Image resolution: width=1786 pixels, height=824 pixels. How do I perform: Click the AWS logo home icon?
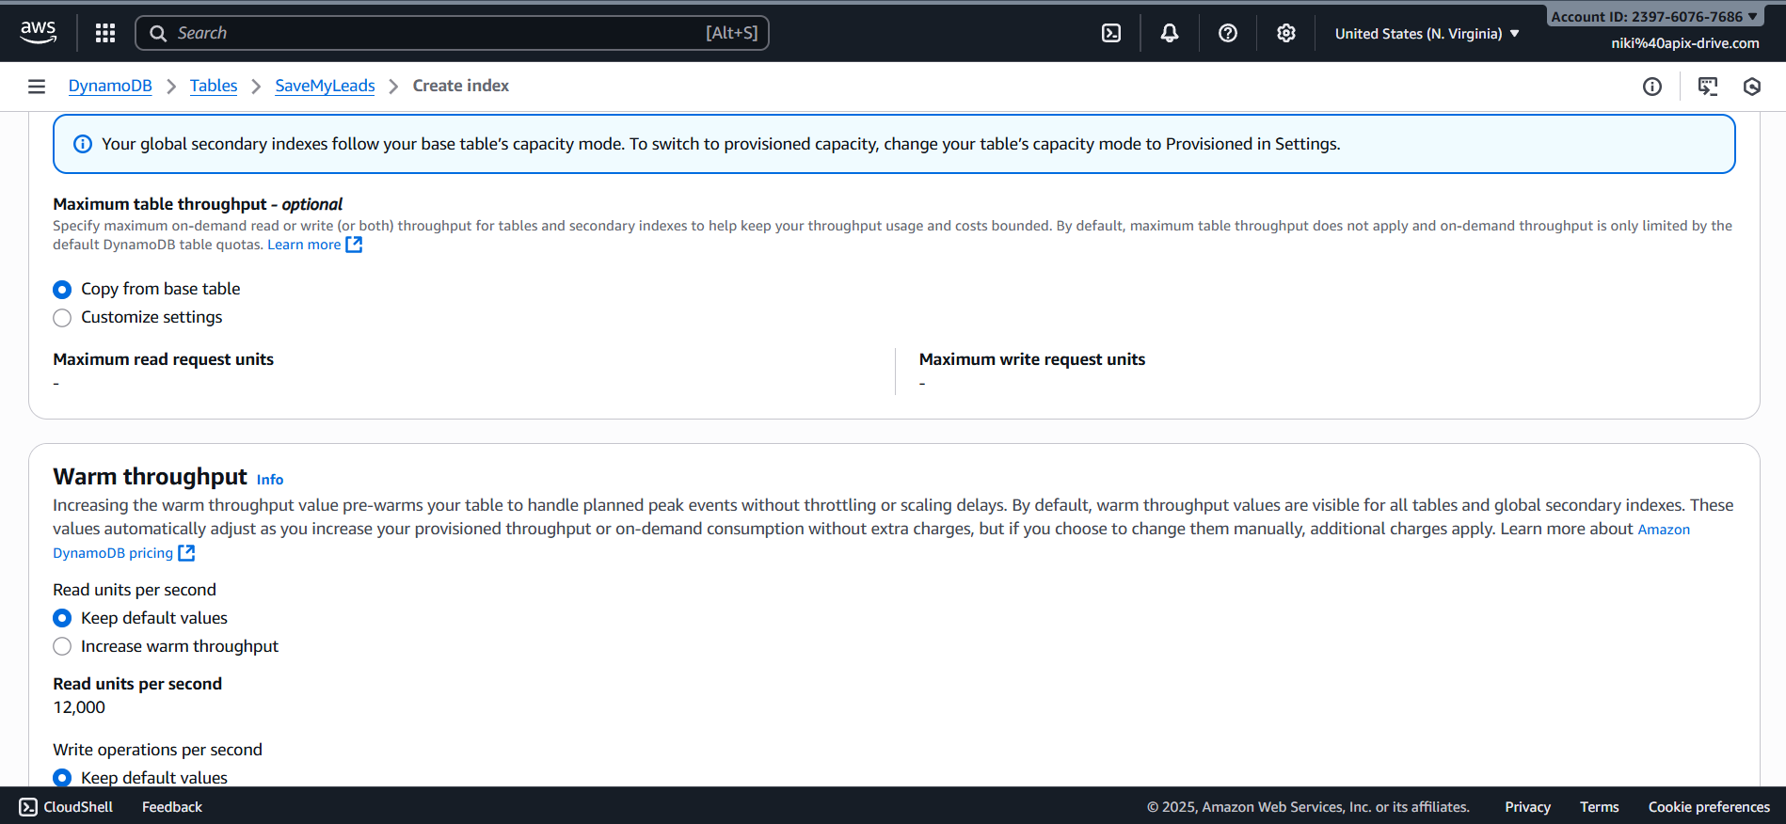pyautogui.click(x=38, y=32)
